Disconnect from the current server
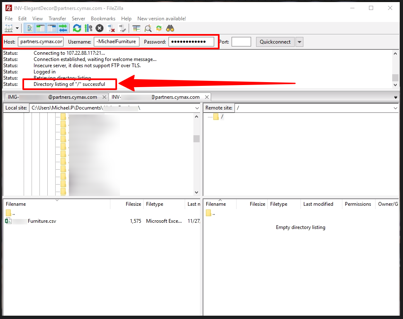Viewport: 403px width, 319px height. (111, 28)
